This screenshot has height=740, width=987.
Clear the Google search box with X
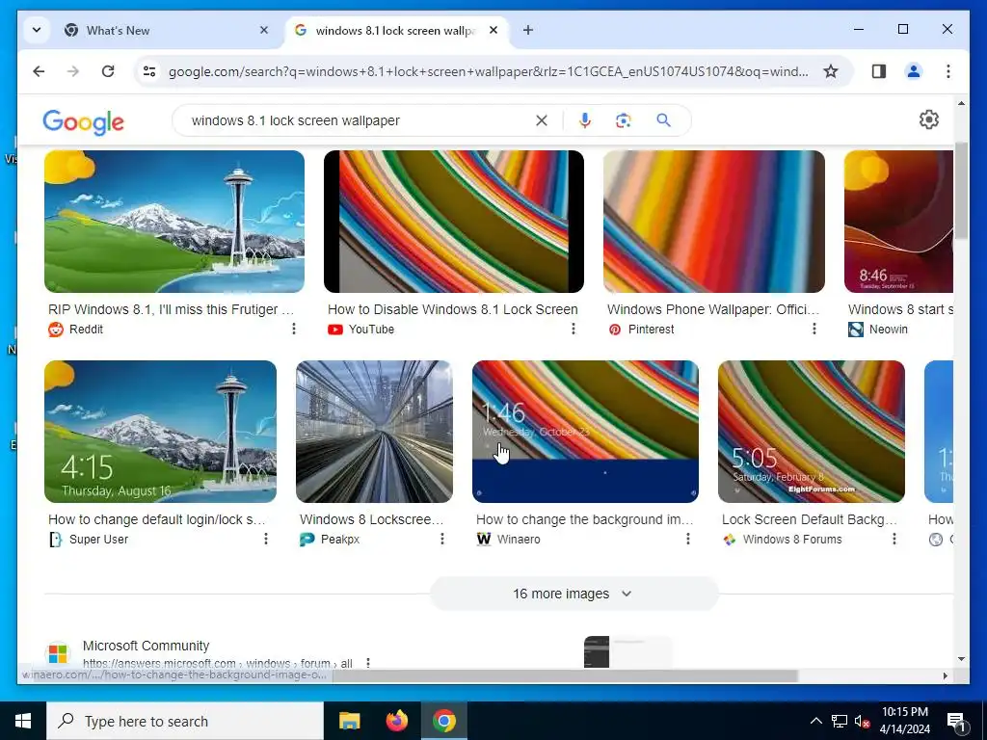542,120
